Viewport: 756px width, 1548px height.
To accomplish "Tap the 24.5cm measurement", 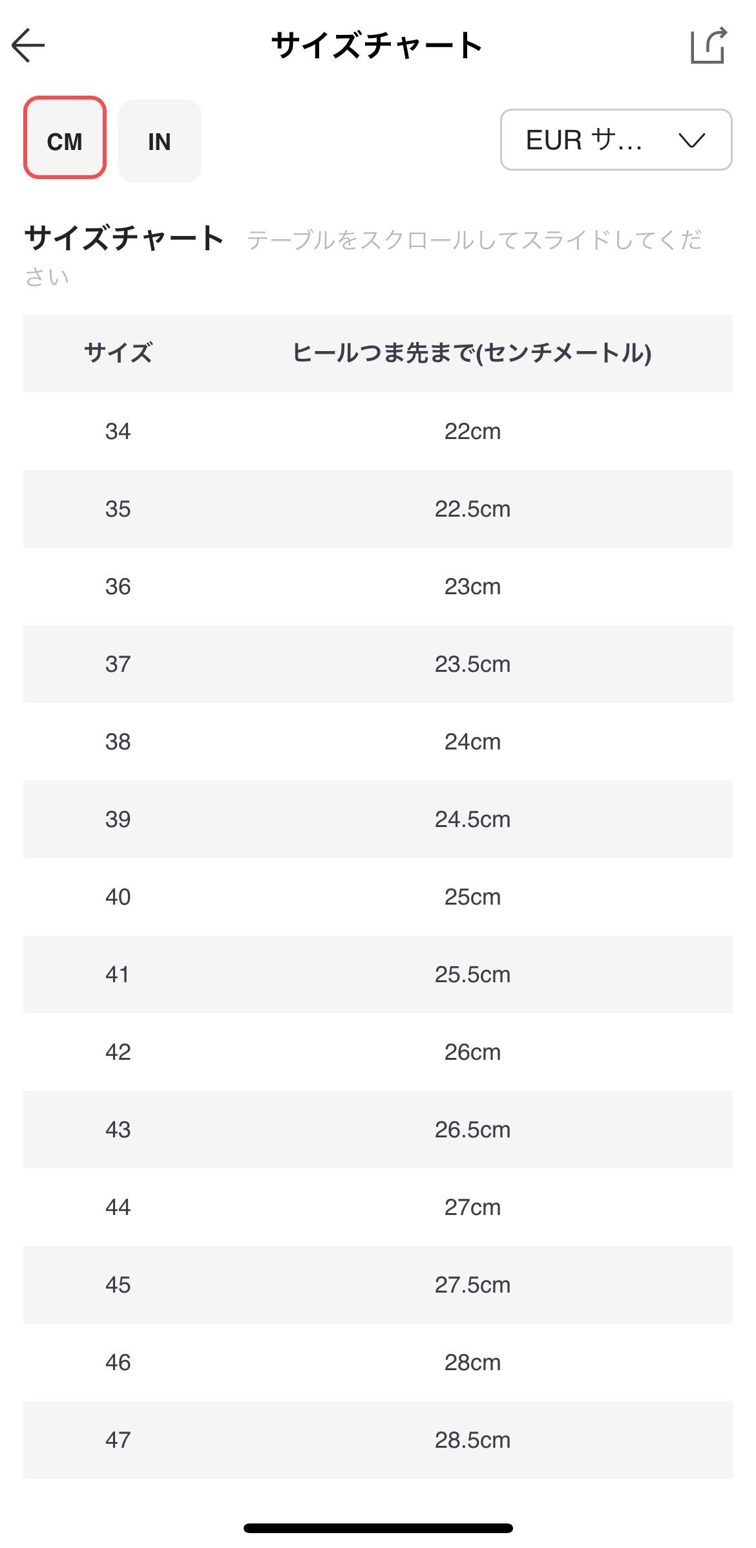I will [x=472, y=819].
